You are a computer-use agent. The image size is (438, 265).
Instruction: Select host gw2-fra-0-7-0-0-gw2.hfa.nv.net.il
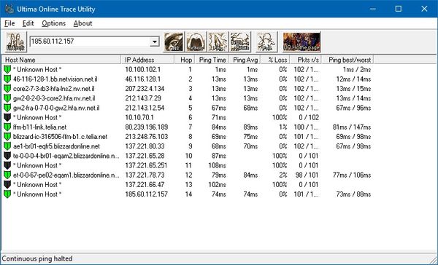click(x=56, y=108)
